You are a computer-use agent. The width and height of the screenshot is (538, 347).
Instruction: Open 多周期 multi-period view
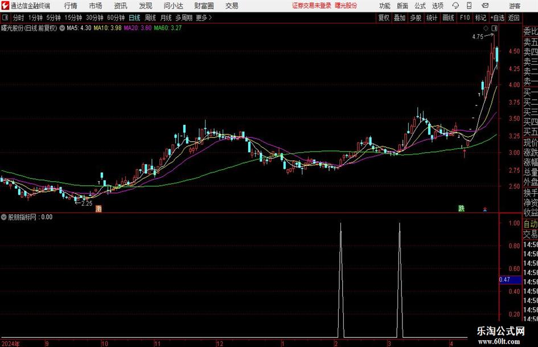point(184,18)
